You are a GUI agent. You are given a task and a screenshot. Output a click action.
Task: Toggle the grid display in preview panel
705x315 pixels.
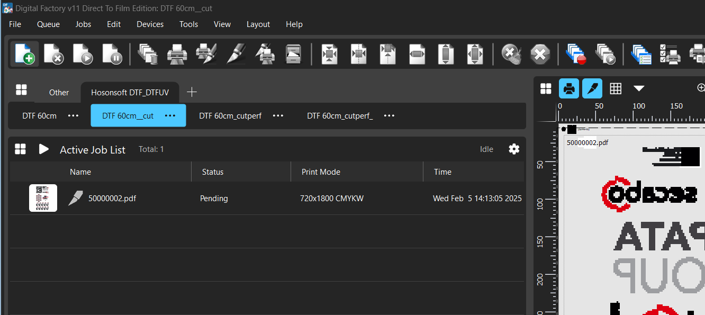point(616,88)
